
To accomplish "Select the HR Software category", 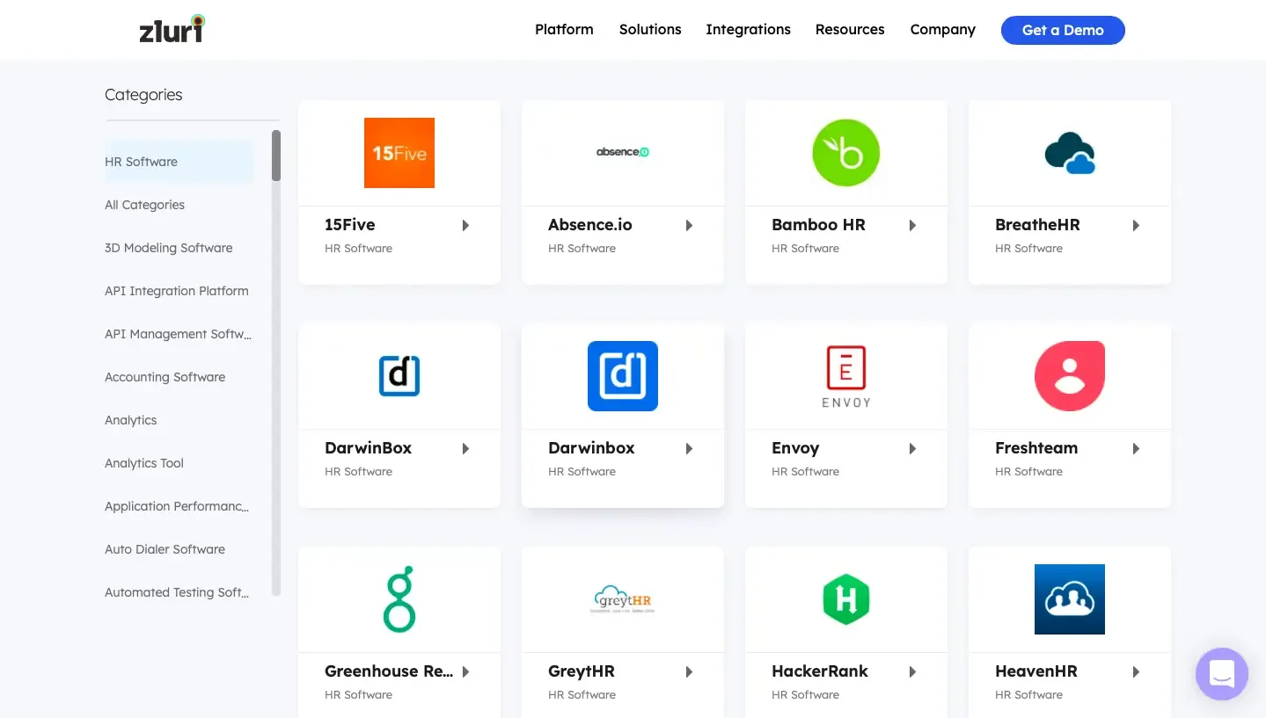I will [x=179, y=162].
